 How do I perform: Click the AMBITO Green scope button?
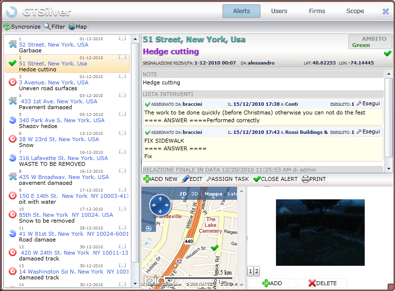click(370, 42)
